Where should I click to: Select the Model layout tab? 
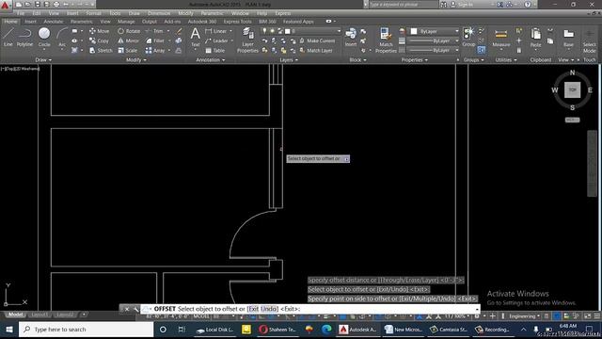[x=15, y=315]
